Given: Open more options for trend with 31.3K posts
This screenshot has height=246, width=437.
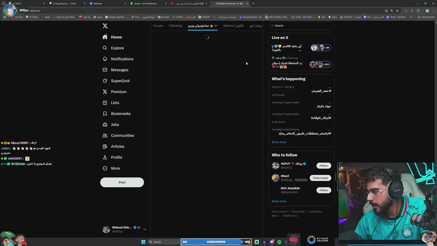Looking at the screenshot, I should [x=329, y=114].
